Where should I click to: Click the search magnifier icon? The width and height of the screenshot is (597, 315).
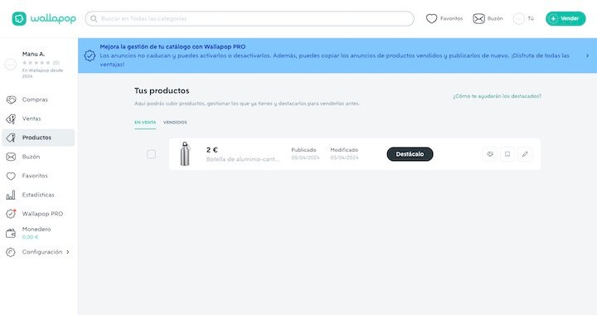[x=94, y=18]
